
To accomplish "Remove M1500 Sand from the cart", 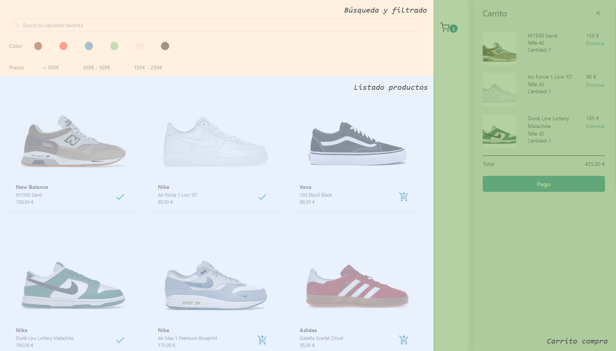I will click(x=595, y=44).
